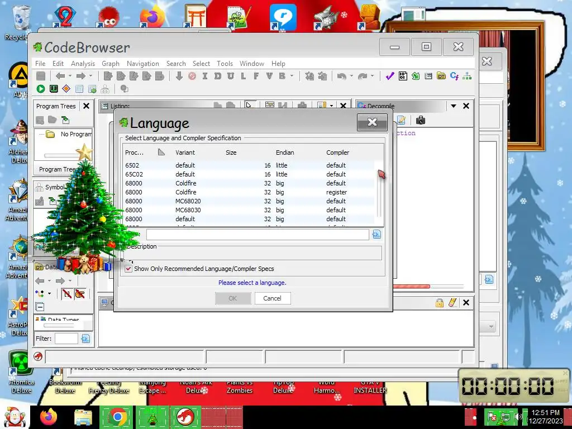Click the 'V' toolbar navigation icon

269,76
